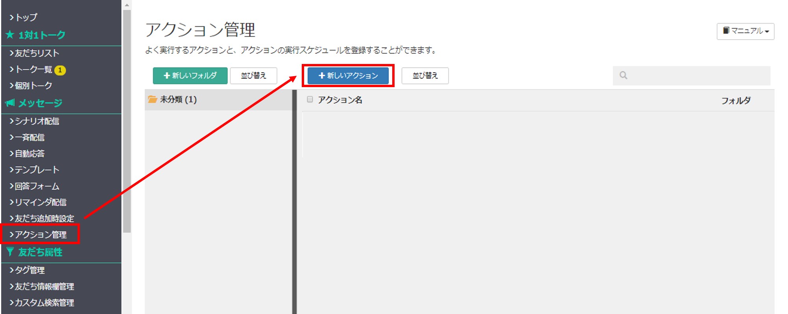Click the search magnifier icon
788x314 pixels.
623,75
